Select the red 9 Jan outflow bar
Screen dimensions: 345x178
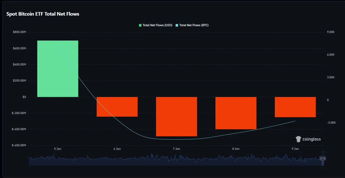point(295,107)
